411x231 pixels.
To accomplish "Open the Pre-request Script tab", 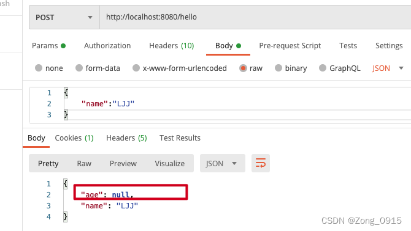I will tap(290, 46).
